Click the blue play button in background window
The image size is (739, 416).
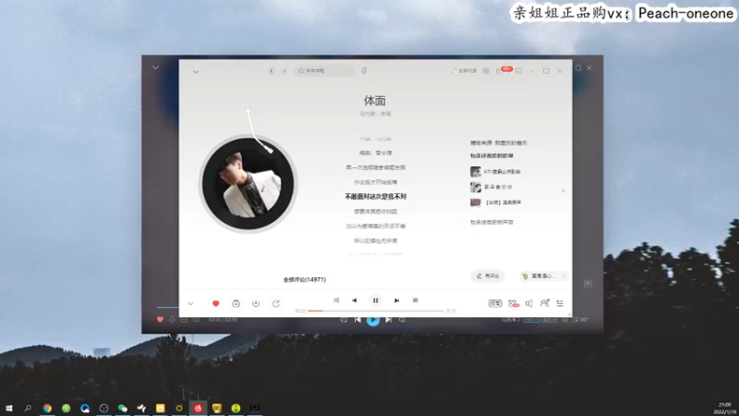coord(373,320)
